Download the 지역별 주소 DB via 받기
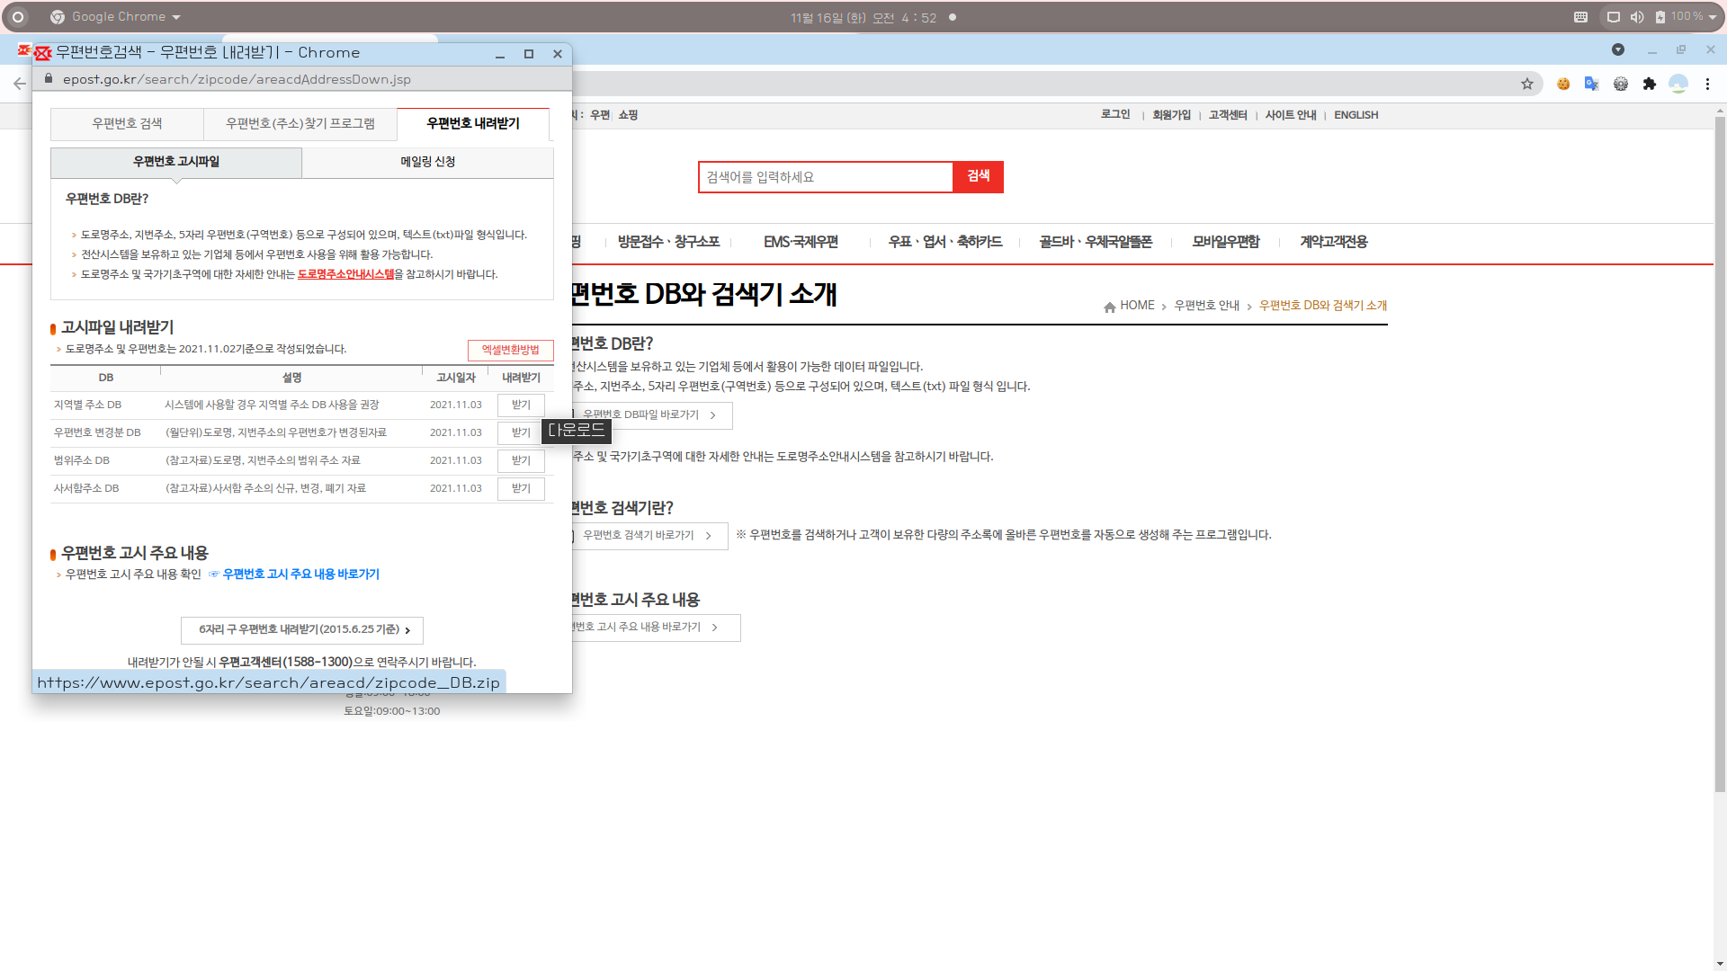Viewport: 1727px width, 971px height. point(521,405)
